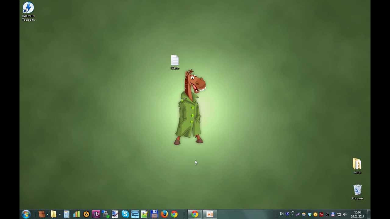Open the monitor with pen app in the taskbar
Screen dimensions: 390x219
[115, 214]
